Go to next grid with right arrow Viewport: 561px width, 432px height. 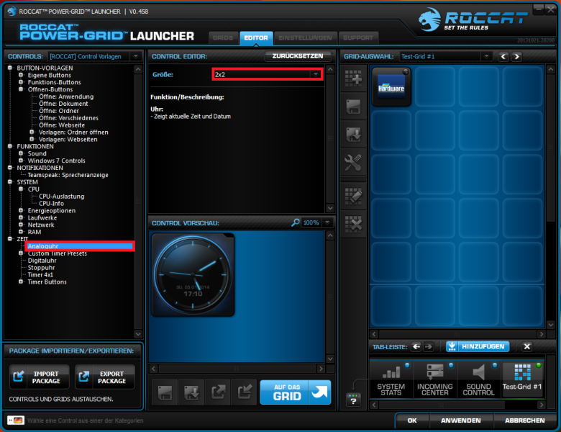click(516, 57)
